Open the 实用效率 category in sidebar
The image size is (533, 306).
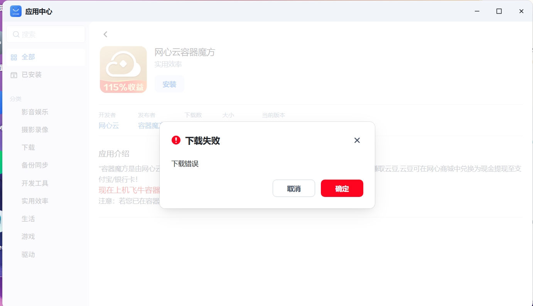(35, 201)
